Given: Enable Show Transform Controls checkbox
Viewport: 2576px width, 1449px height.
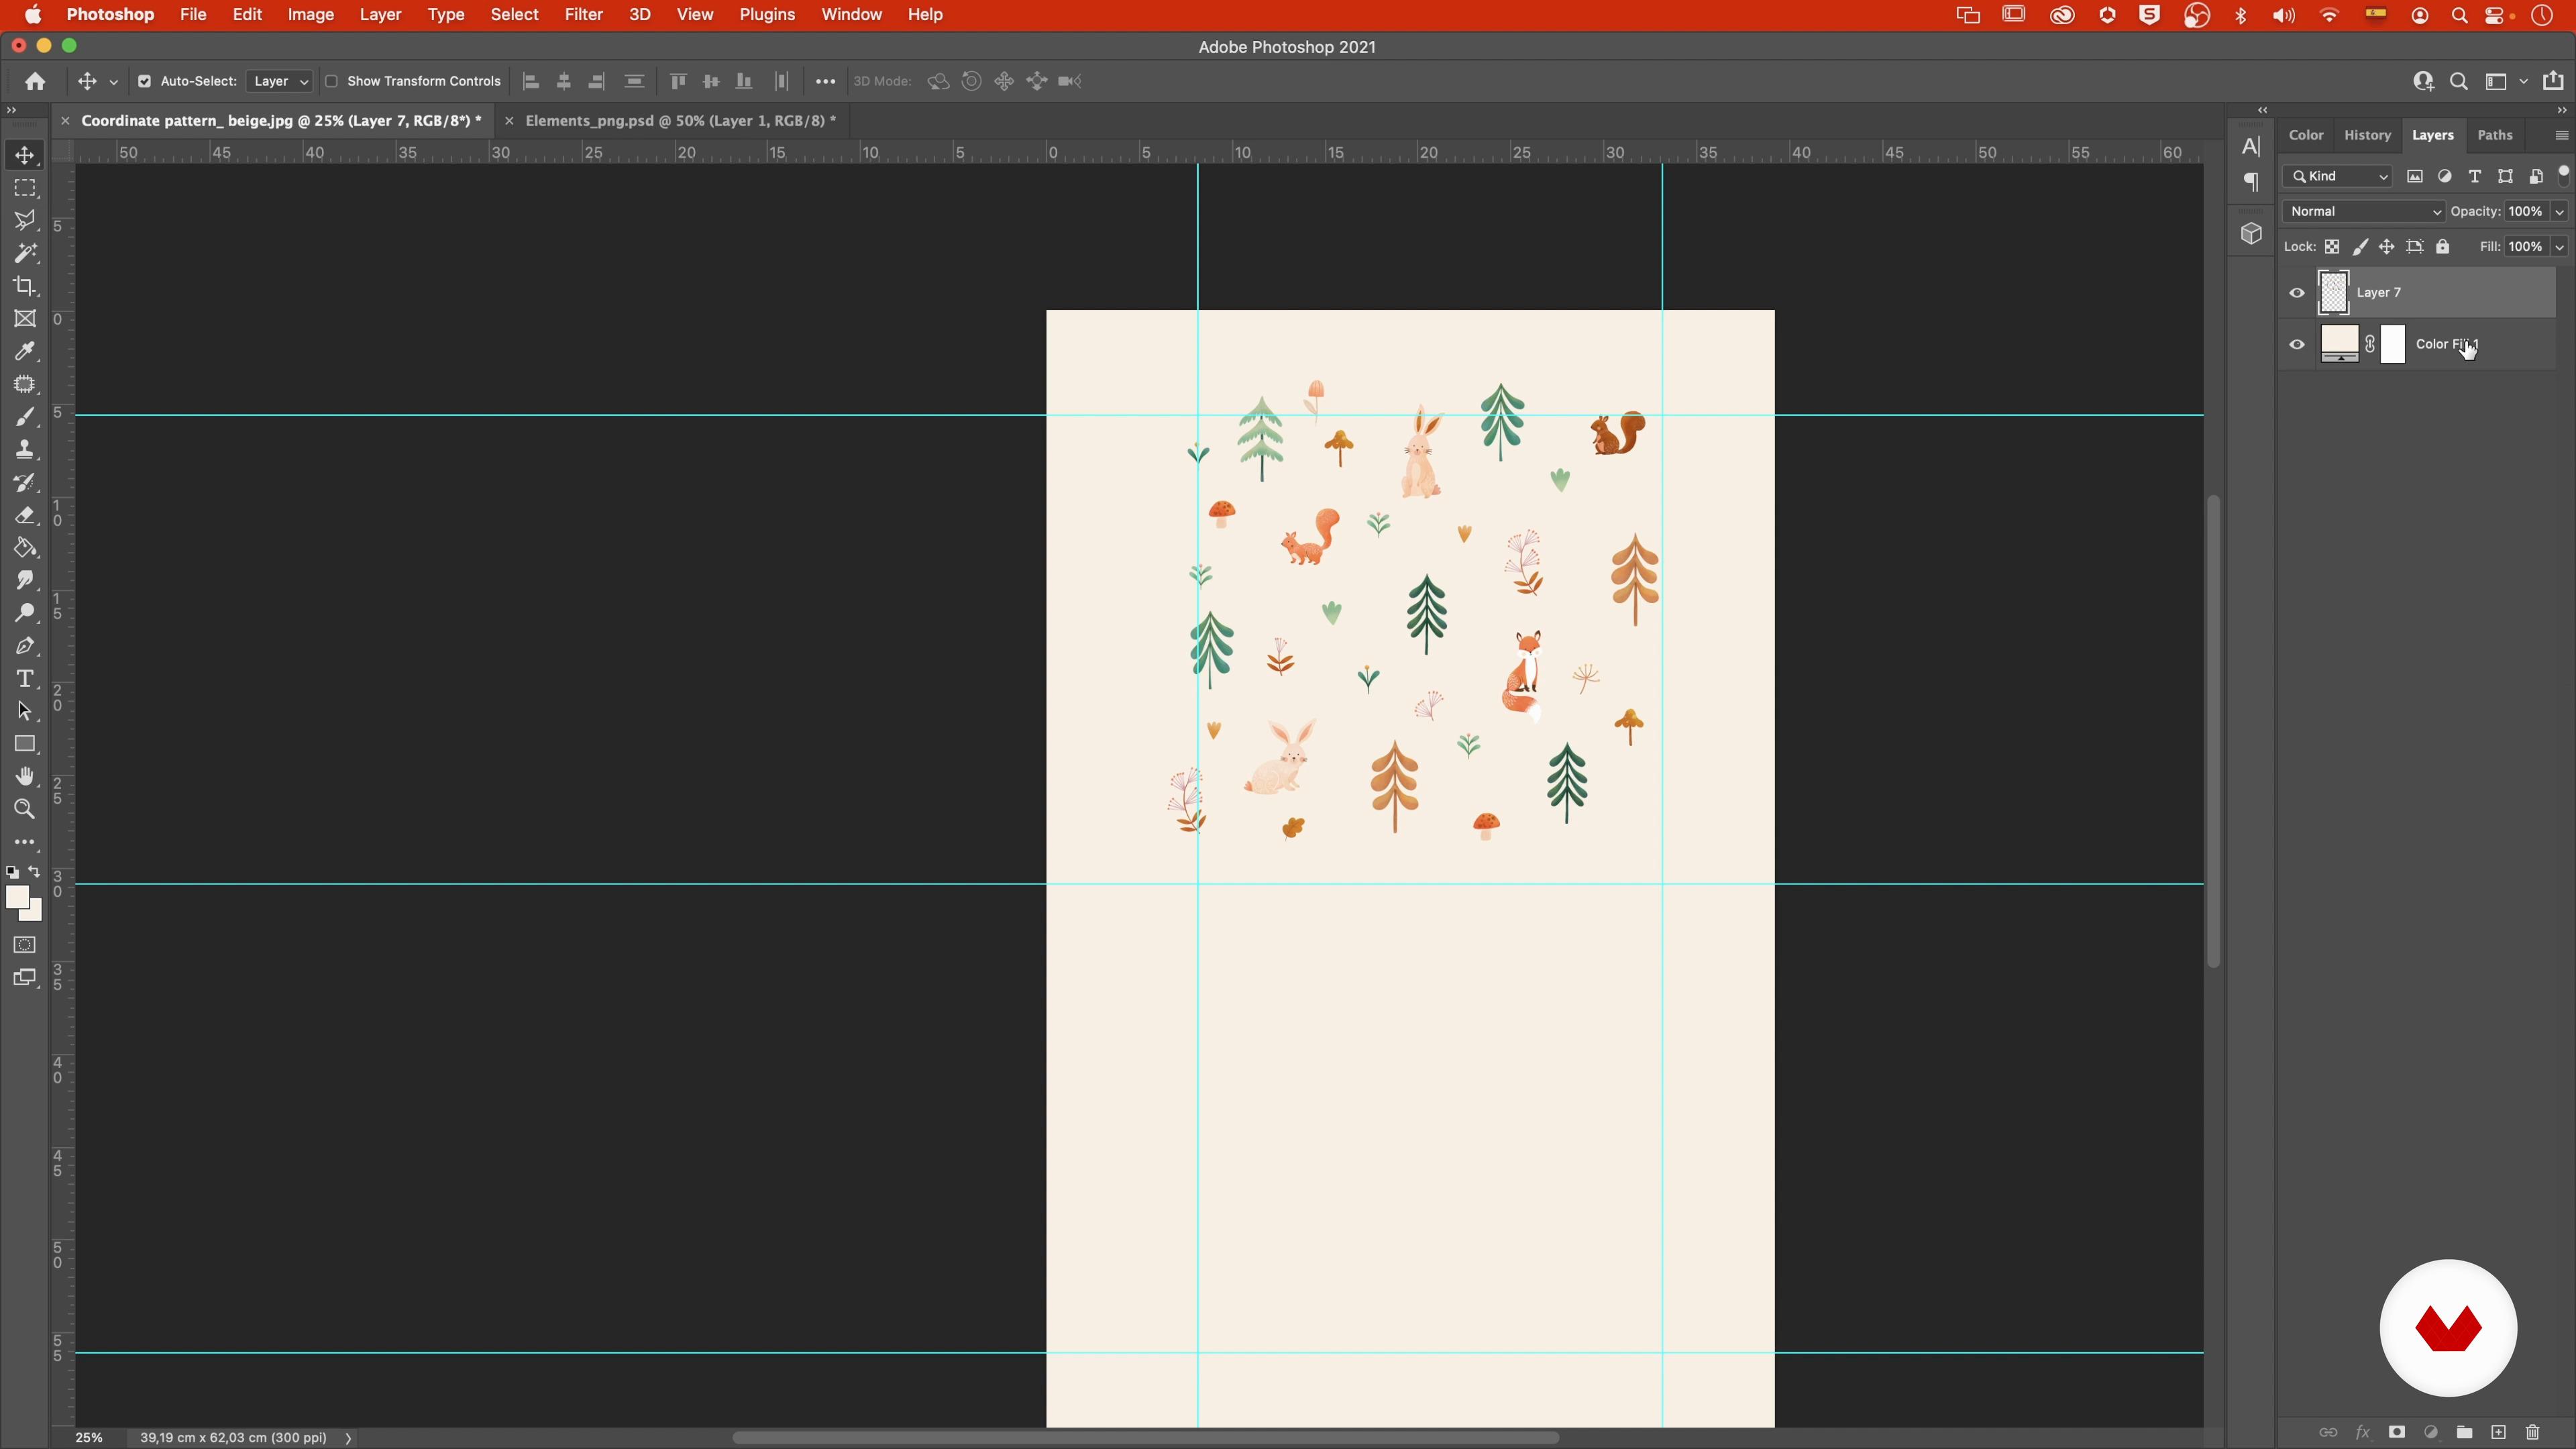Looking at the screenshot, I should [331, 81].
